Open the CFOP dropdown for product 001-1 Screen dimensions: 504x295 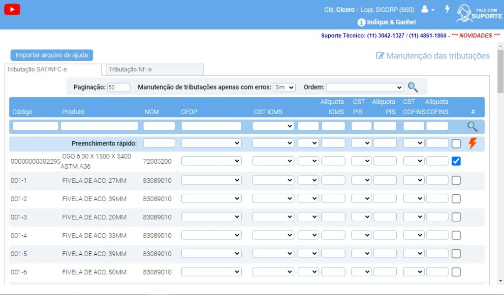click(x=211, y=179)
